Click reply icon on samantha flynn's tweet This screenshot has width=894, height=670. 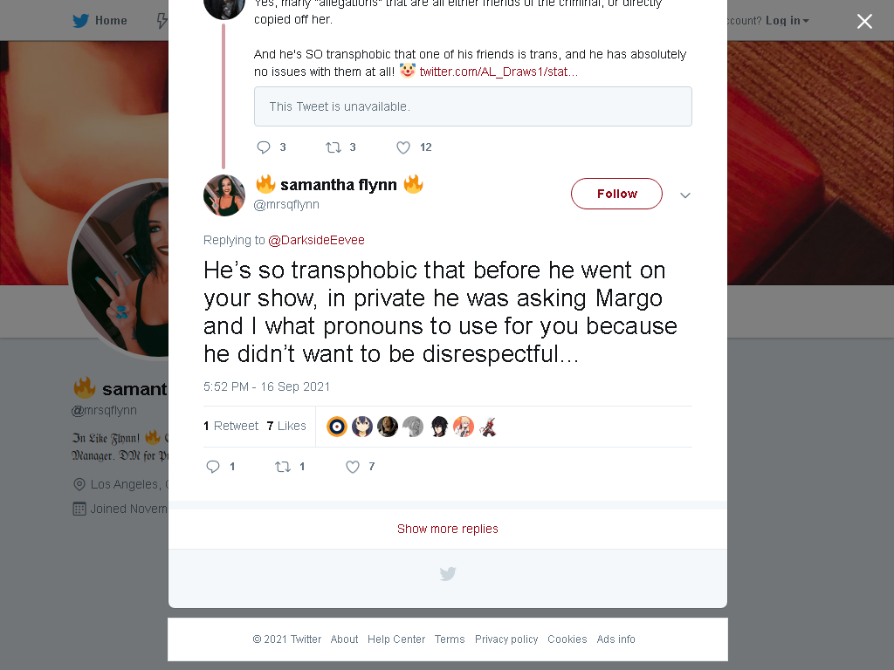[x=213, y=467]
